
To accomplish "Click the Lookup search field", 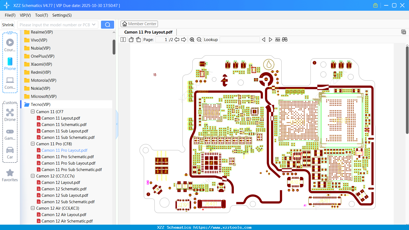I will [x=240, y=39].
